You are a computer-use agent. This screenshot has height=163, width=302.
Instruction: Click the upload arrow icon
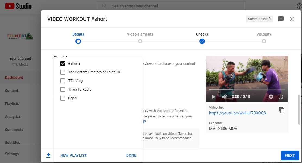click(48, 155)
